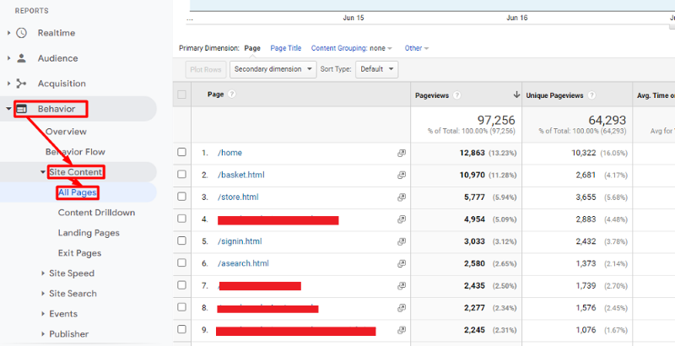Expand the Site Speed arrow

tap(43, 273)
